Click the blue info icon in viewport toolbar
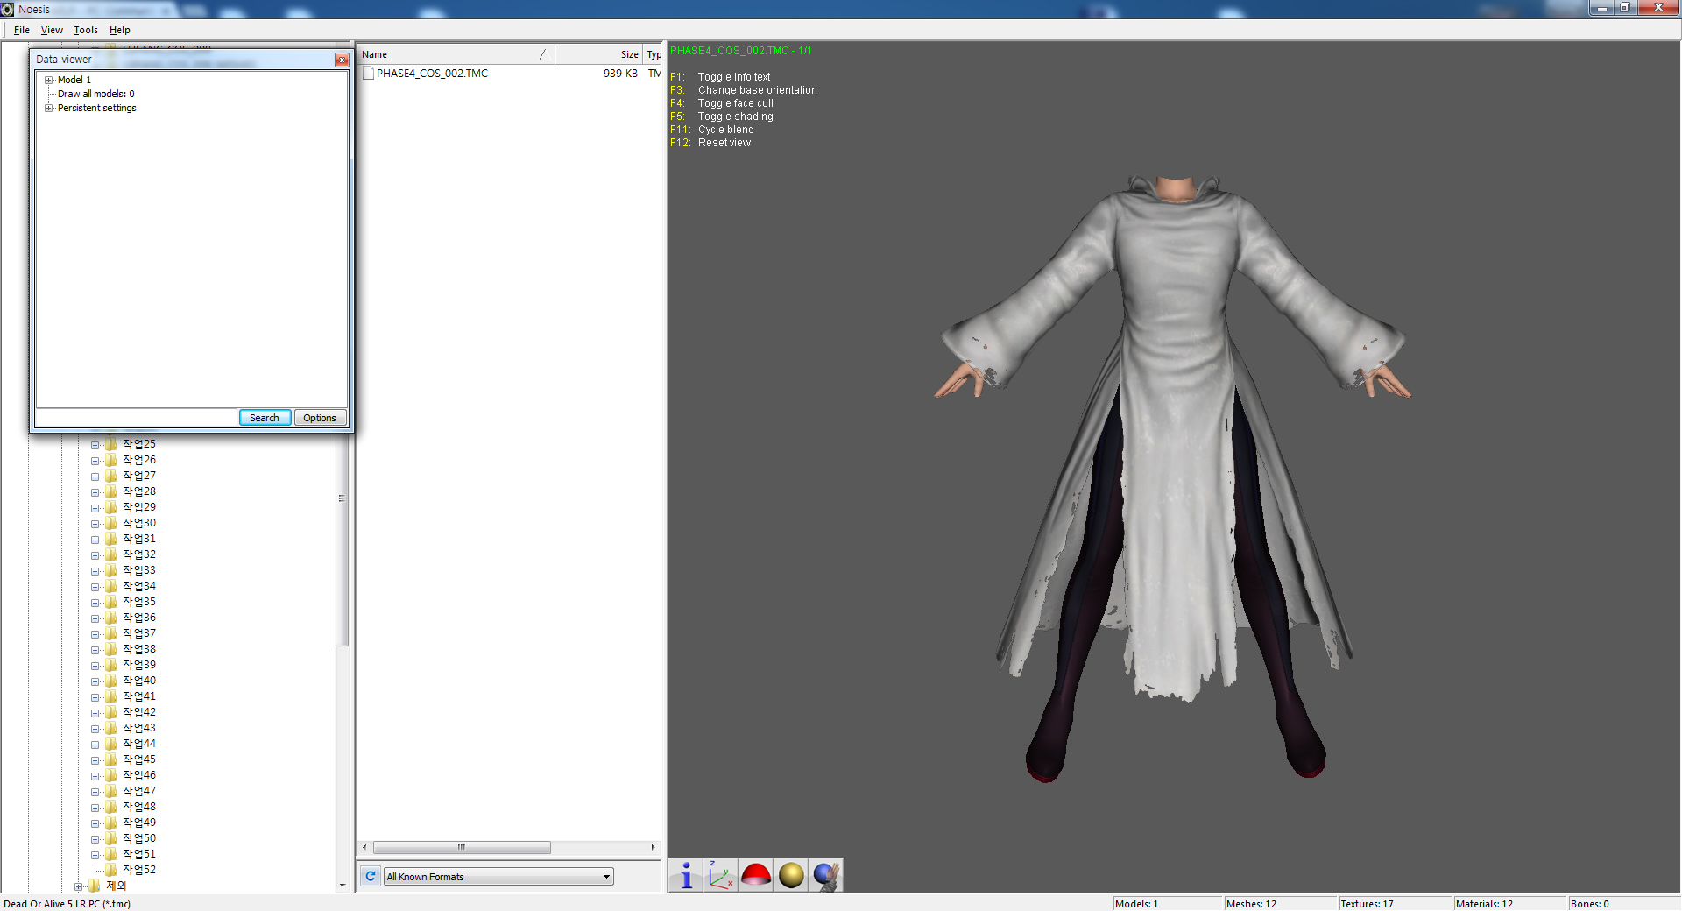The width and height of the screenshot is (1682, 911). [686, 875]
